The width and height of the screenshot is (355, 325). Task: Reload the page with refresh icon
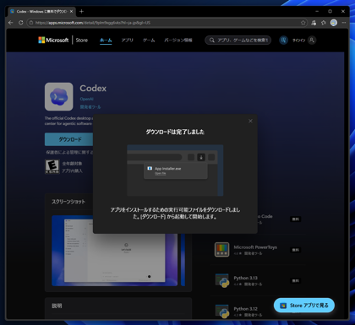[21, 23]
